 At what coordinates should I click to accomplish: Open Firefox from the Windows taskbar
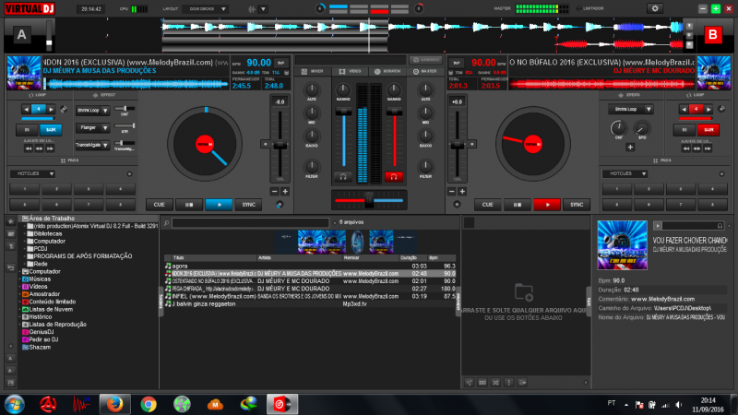pyautogui.click(x=113, y=403)
